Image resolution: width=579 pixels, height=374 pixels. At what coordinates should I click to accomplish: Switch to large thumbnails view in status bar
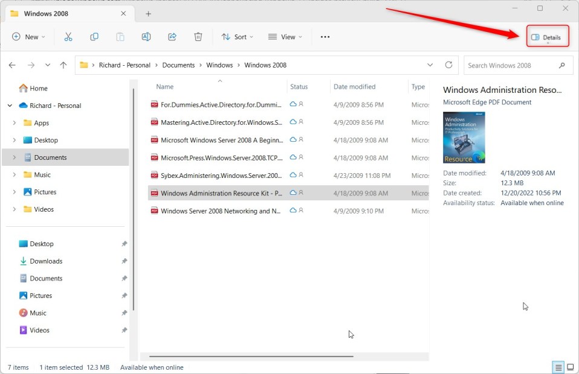[x=570, y=367]
